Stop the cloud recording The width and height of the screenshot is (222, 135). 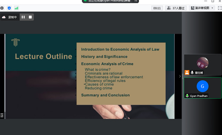click(30, 17)
